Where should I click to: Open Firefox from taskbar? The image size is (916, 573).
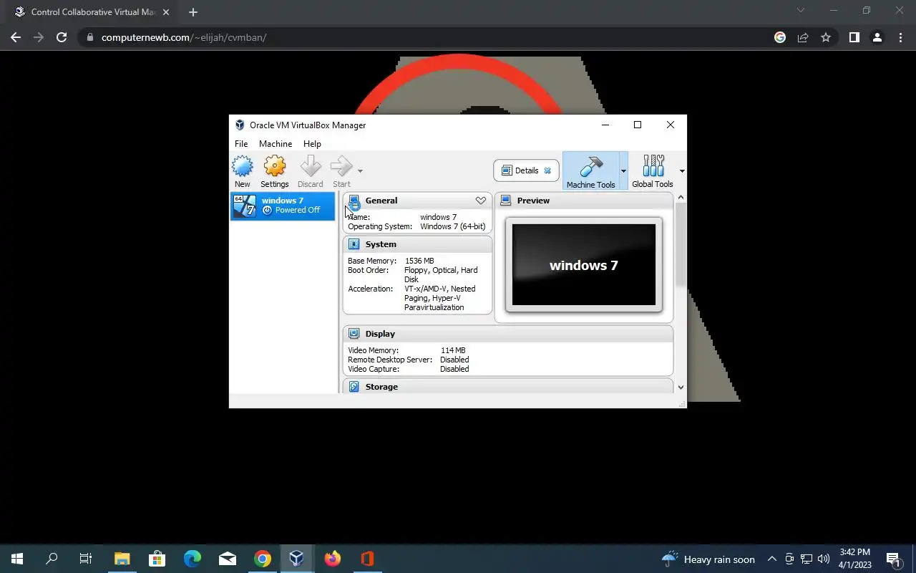click(x=333, y=559)
